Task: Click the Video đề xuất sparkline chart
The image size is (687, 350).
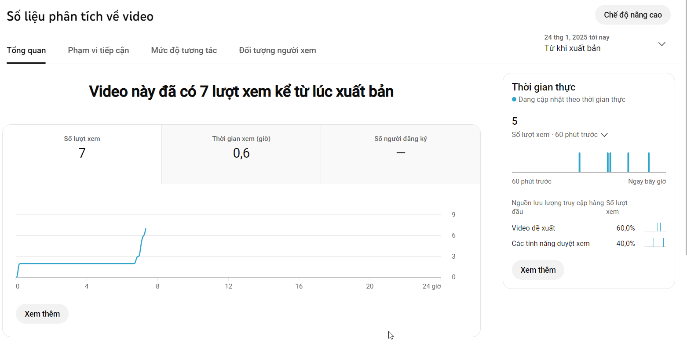Action: pyautogui.click(x=654, y=227)
